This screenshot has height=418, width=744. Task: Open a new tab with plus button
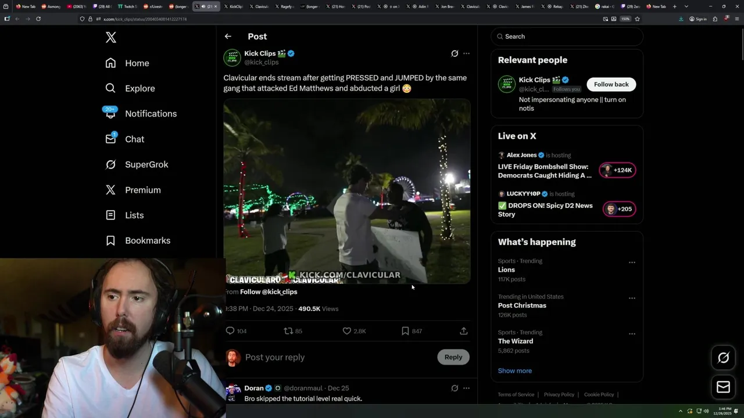(x=674, y=6)
